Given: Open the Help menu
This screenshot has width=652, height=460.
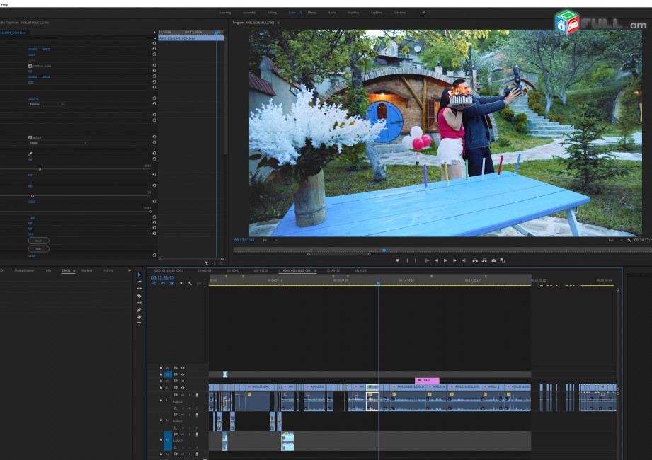Looking at the screenshot, I should (4, 4).
